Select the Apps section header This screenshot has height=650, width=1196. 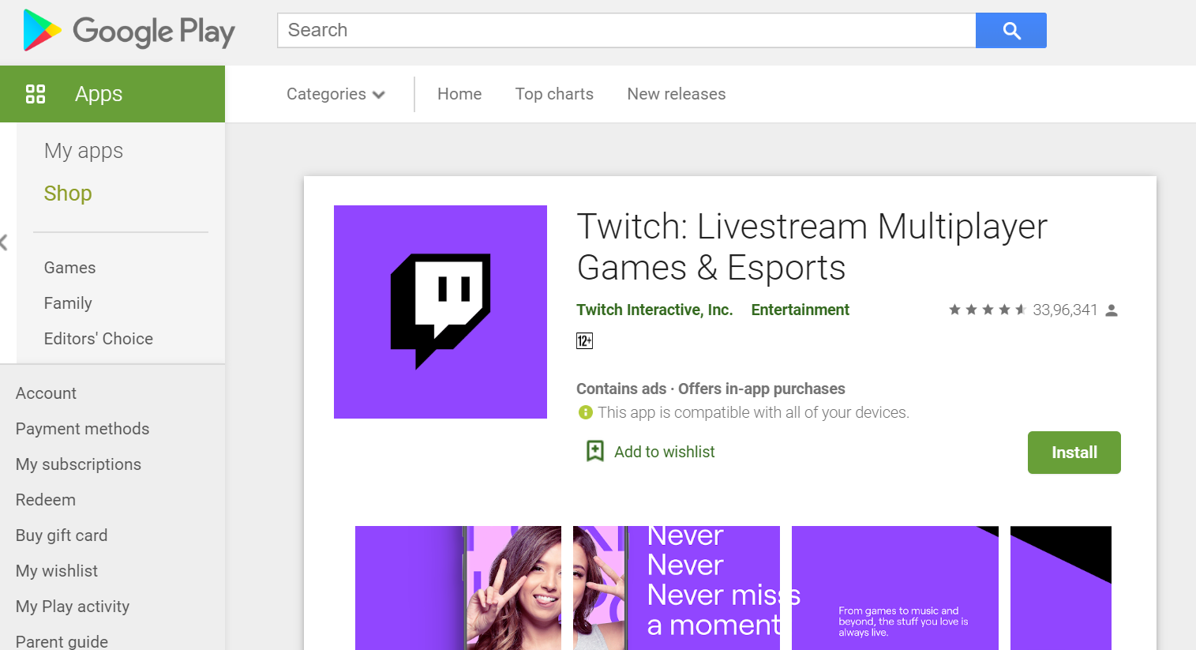(x=112, y=94)
